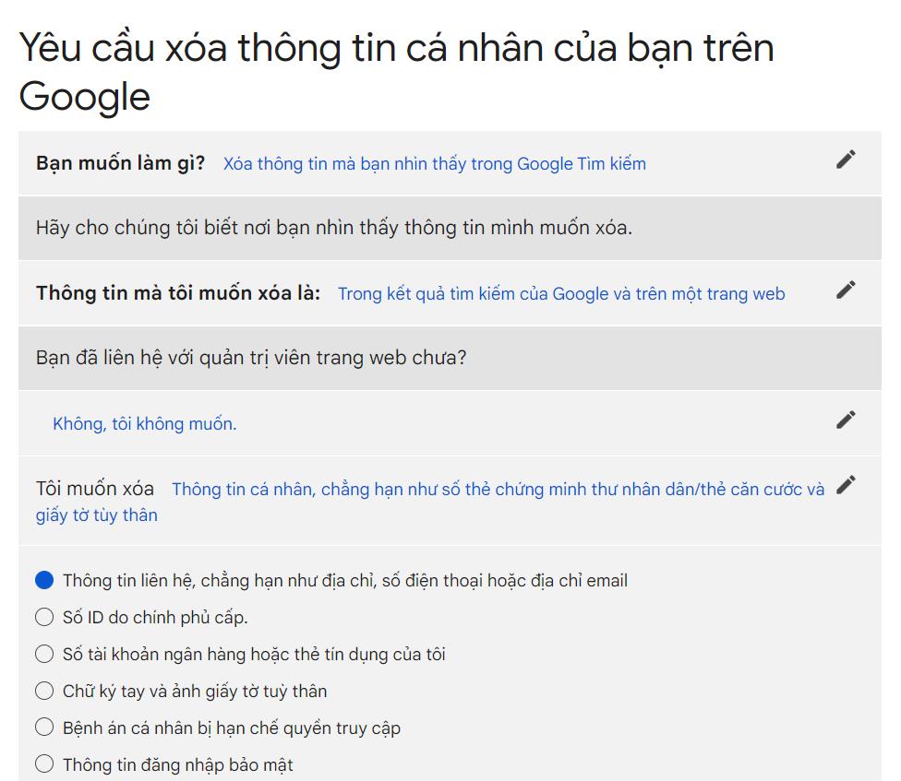
Task: Select the "Số ID do chính phủ cấp" option
Action: click(43, 618)
